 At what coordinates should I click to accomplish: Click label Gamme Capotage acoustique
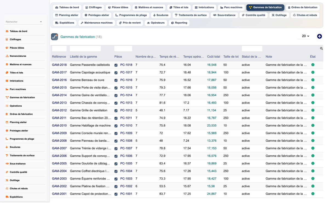(90, 73)
